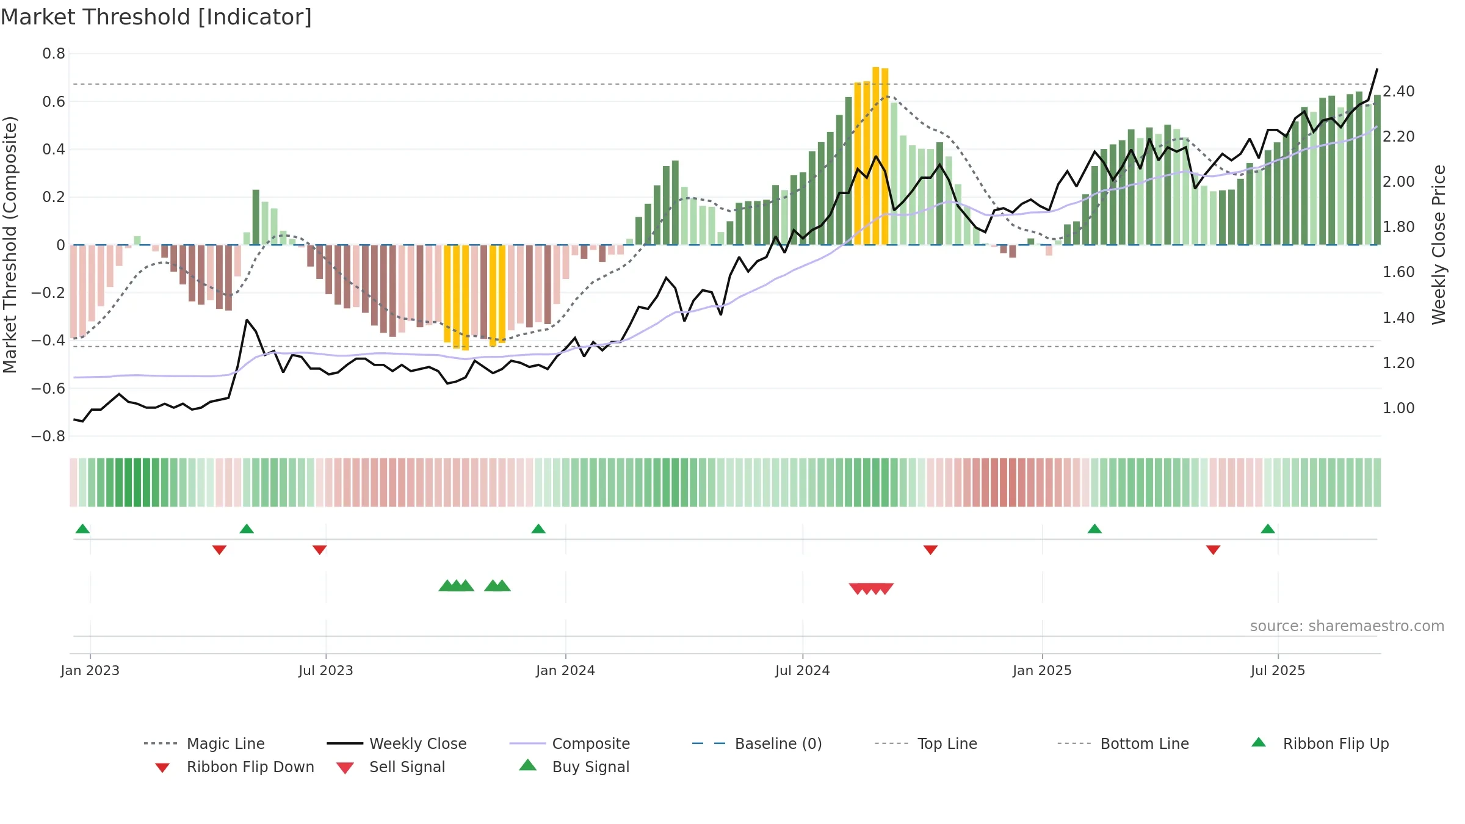Click the ribbon flip up marker just before Jul 2025
Viewport: 1465px width, 824px height.
(1268, 529)
